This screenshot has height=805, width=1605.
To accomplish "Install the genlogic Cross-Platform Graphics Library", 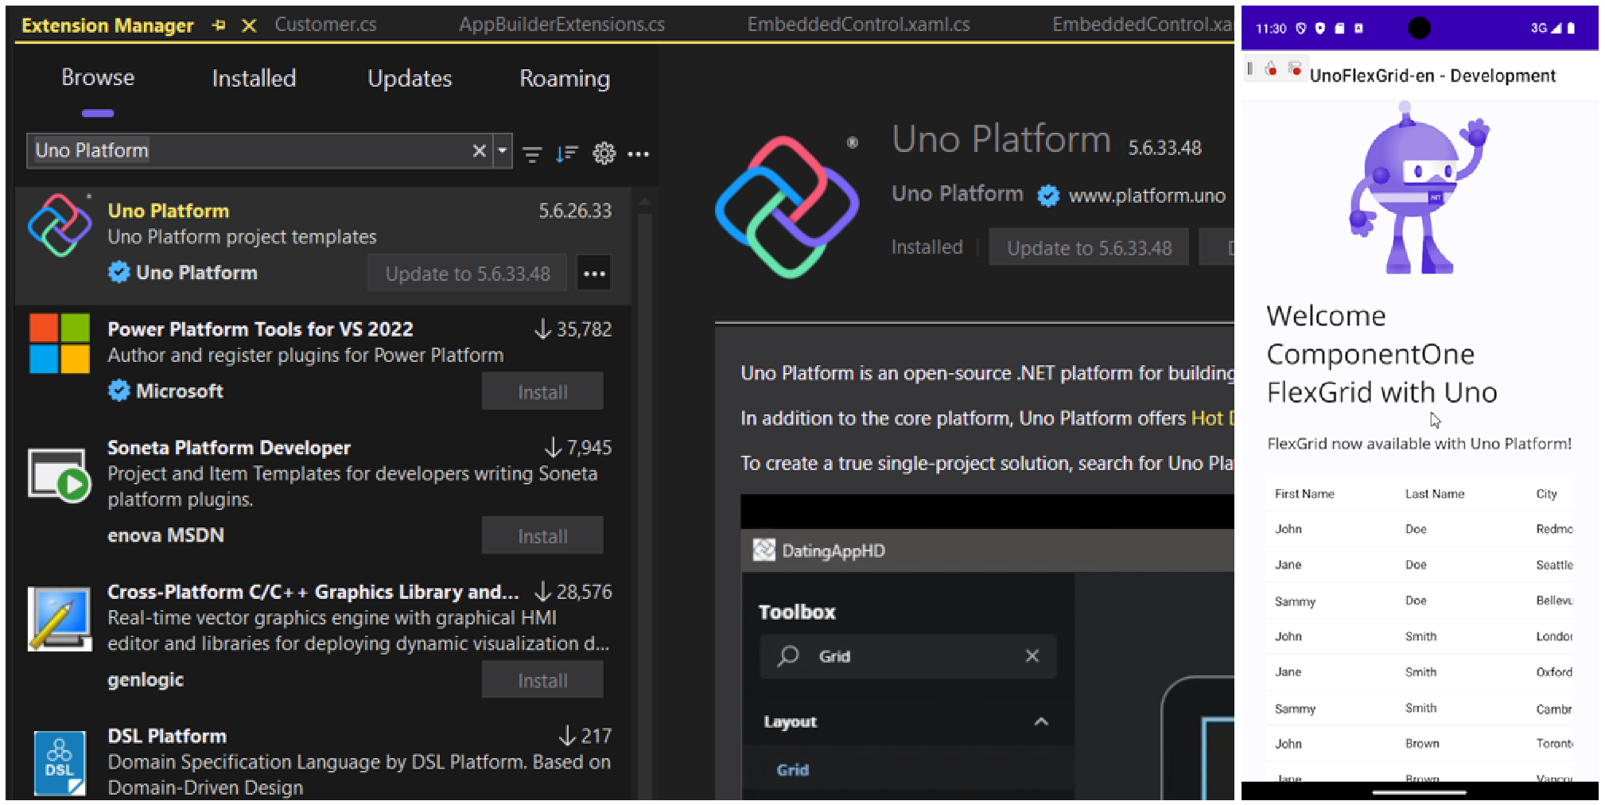I will click(542, 680).
